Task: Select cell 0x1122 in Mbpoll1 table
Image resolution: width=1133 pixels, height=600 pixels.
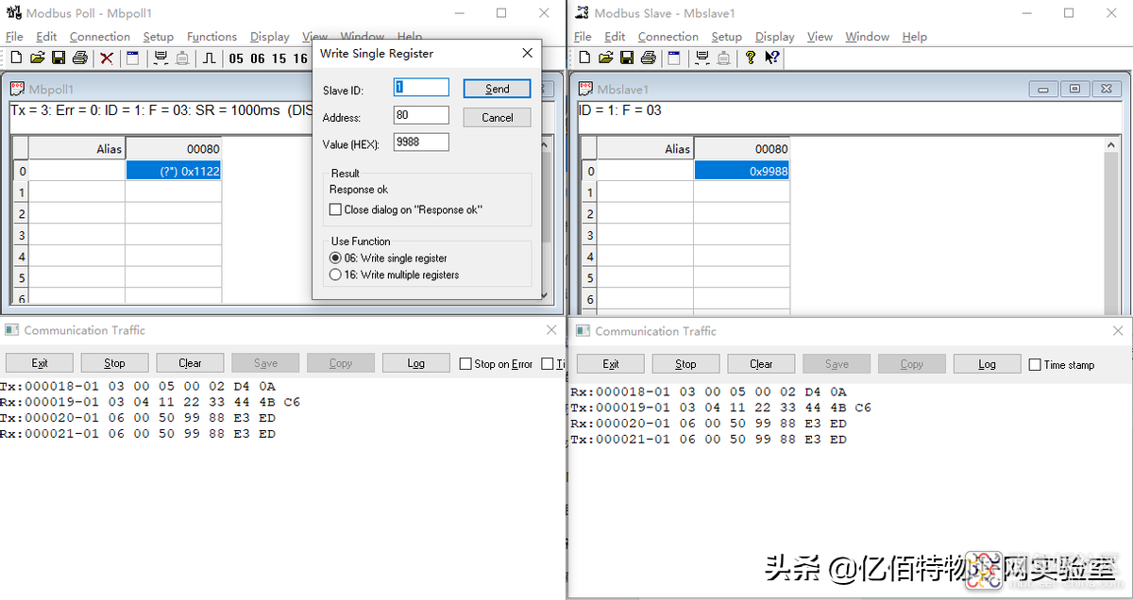Action: 174,171
